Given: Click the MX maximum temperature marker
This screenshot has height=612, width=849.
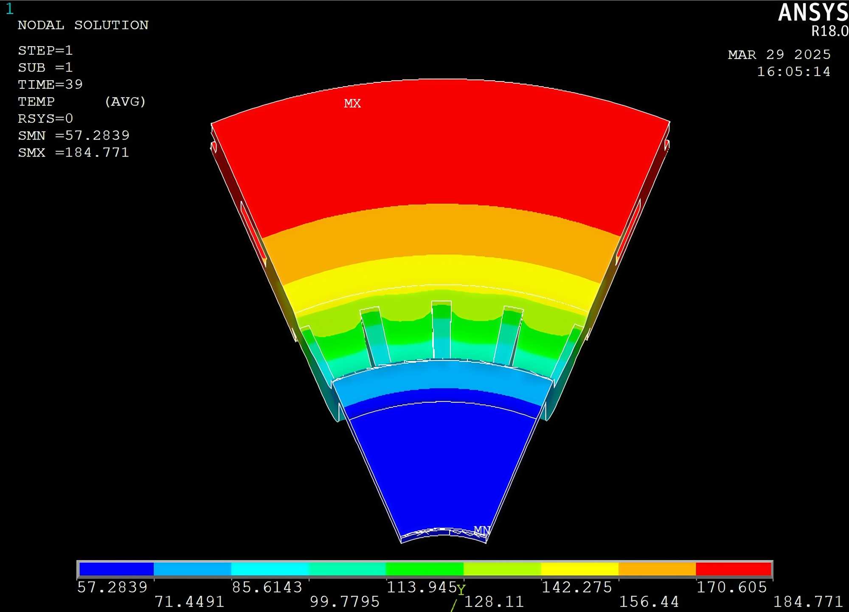Looking at the screenshot, I should [352, 104].
